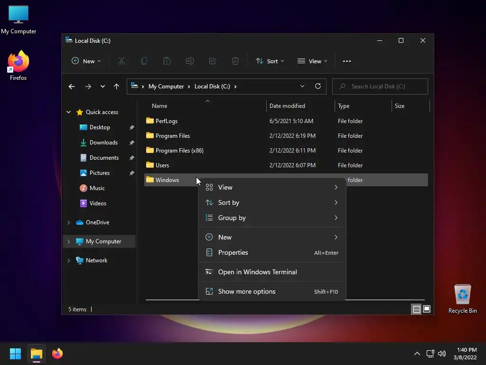Open the network icon in system tray
This screenshot has height=365, width=486.
click(430, 354)
